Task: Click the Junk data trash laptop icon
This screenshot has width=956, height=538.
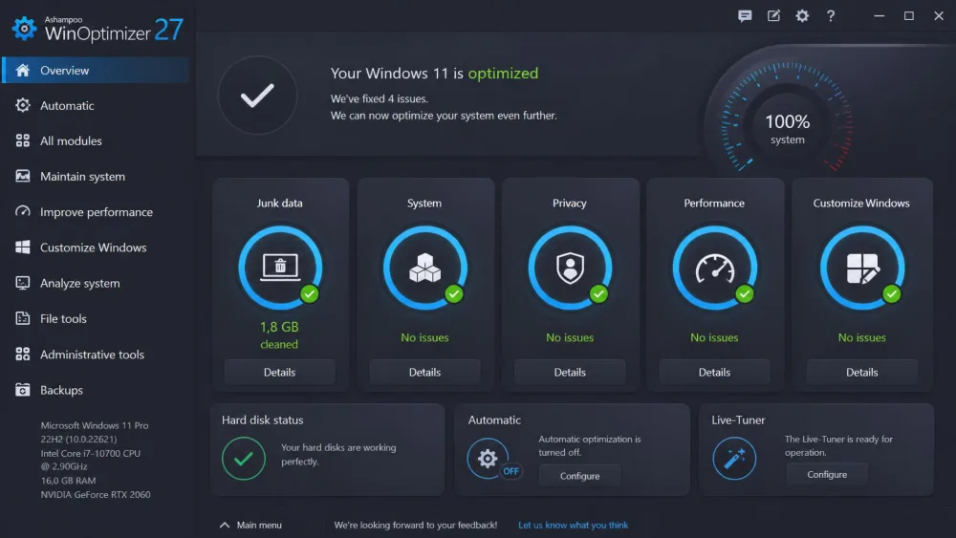Action: [x=280, y=269]
